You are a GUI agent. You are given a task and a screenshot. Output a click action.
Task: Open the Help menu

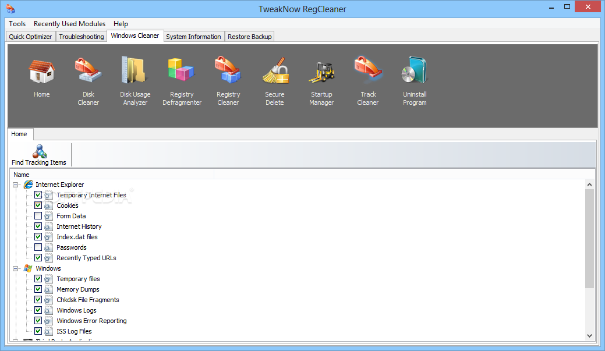[121, 23]
